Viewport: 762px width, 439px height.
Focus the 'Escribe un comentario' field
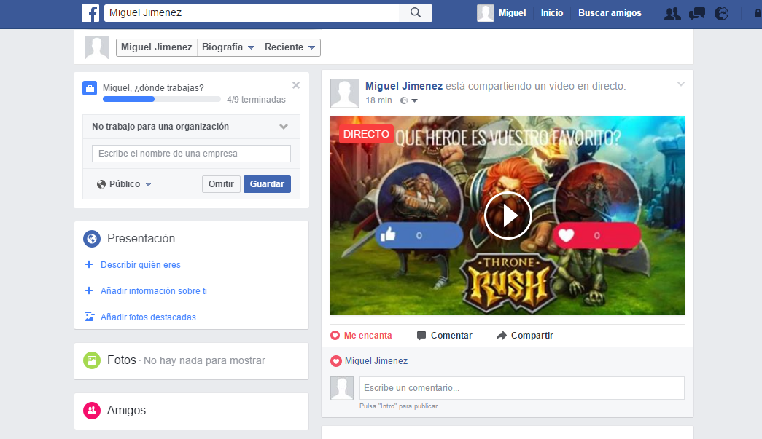[x=522, y=388]
